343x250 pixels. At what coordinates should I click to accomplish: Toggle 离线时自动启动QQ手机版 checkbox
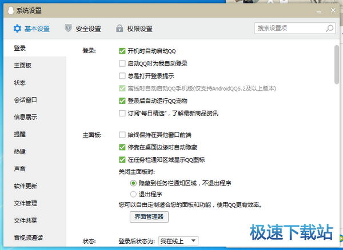(122, 88)
